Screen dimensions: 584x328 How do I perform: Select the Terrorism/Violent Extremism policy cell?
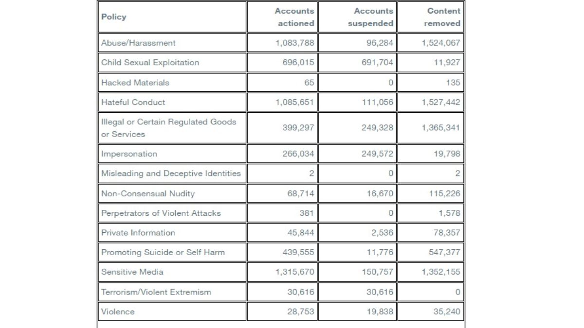point(156,292)
